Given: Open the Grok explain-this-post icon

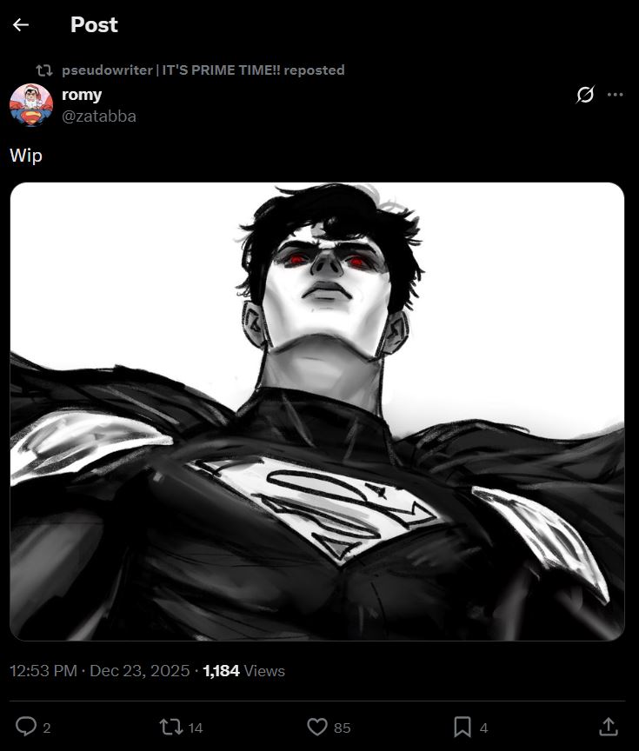Looking at the screenshot, I should coord(585,95).
